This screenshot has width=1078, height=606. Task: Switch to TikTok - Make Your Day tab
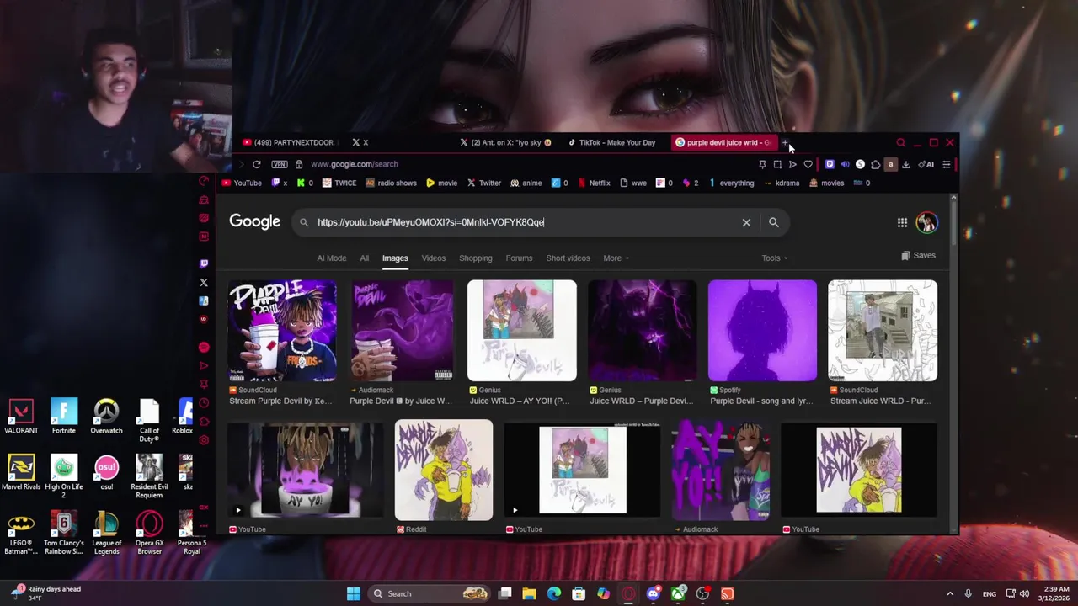tap(615, 142)
